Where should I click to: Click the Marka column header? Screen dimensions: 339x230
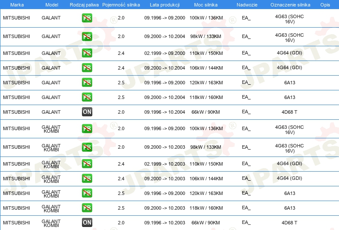click(17, 5)
